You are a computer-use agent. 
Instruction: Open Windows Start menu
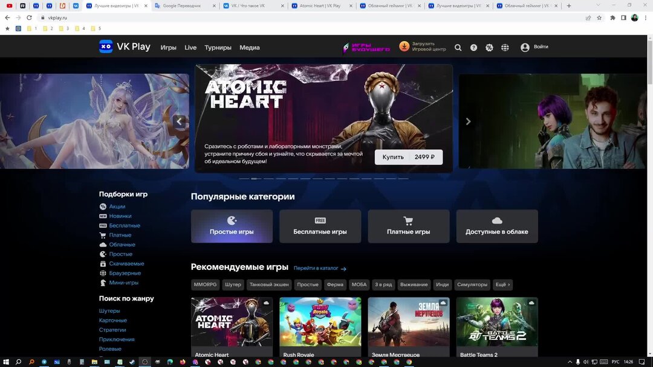[6, 362]
